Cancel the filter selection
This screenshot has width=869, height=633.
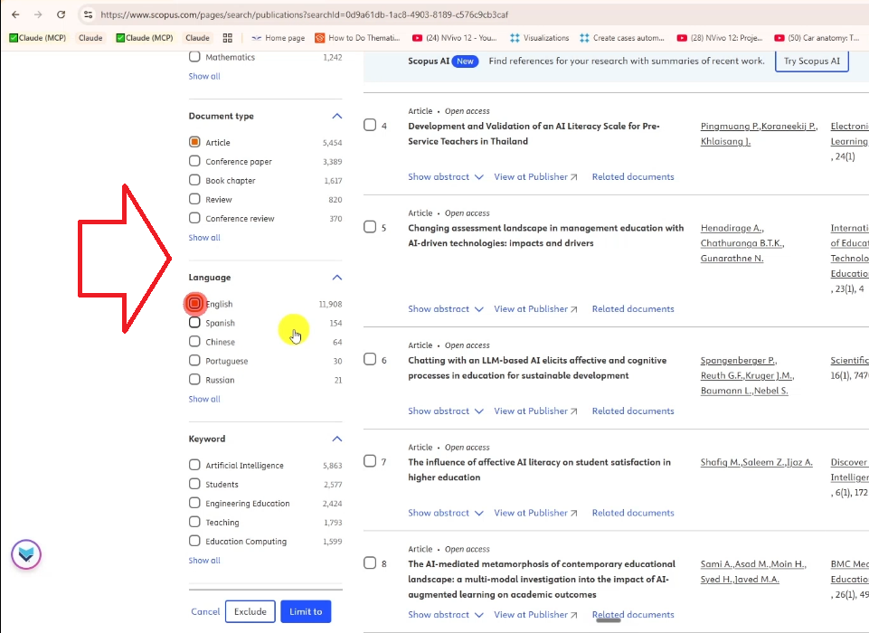pos(205,611)
